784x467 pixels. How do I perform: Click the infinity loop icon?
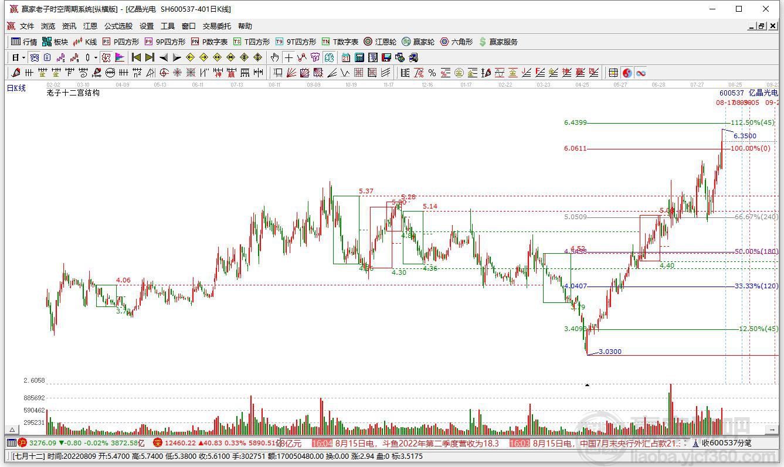click(x=641, y=73)
